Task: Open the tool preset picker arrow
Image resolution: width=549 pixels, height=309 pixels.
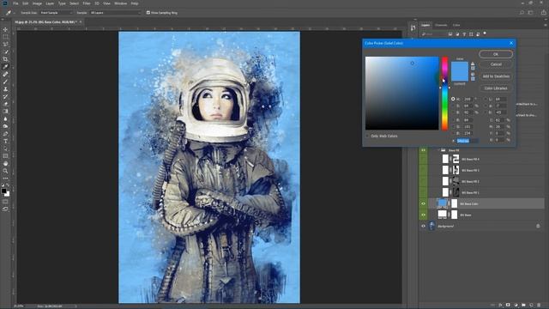Action: (x=15, y=13)
